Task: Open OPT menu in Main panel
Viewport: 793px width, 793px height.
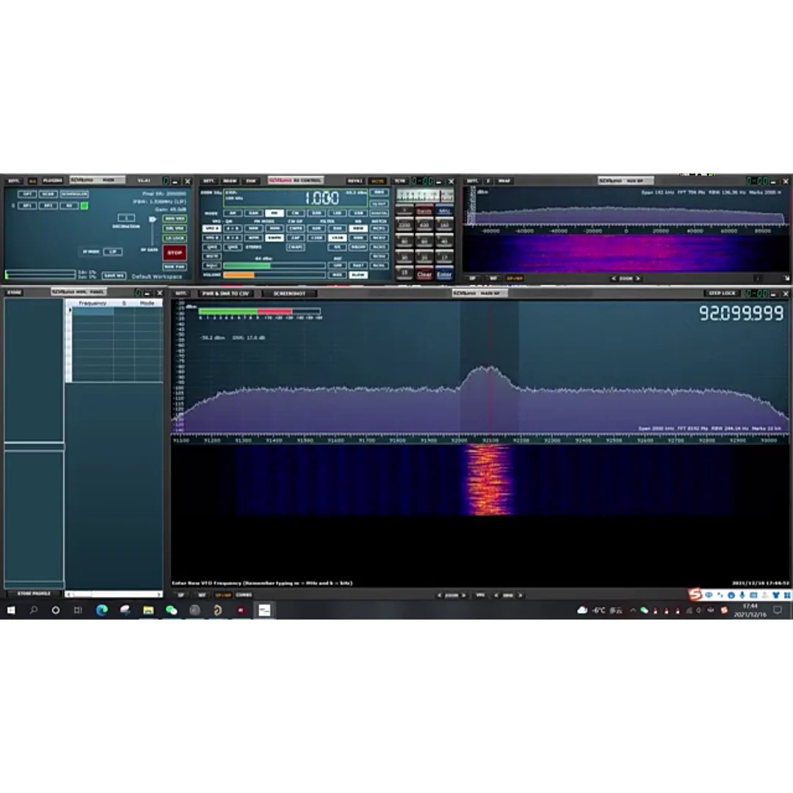Action: [x=27, y=194]
